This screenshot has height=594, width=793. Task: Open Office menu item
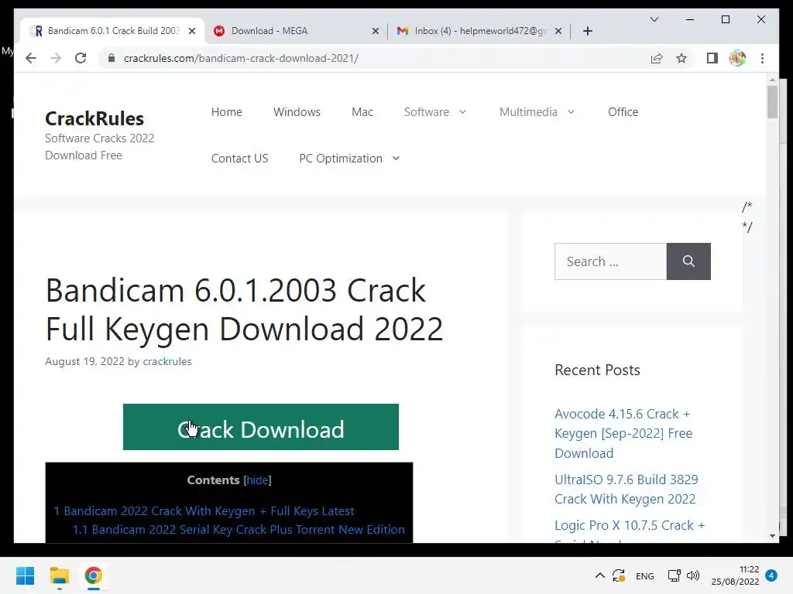tap(623, 111)
